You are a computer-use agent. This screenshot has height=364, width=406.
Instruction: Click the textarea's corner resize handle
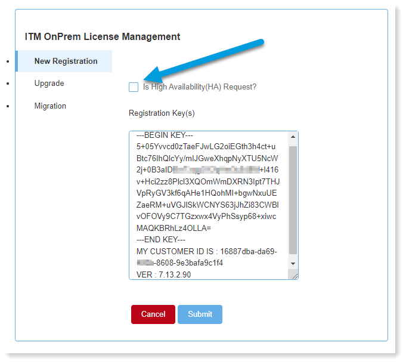293,275
